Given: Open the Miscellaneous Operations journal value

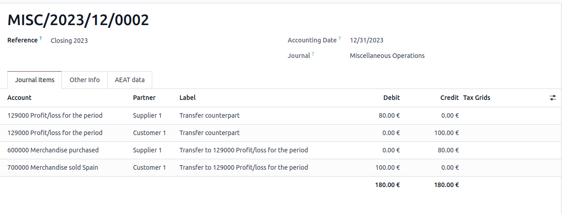Looking at the screenshot, I should pos(387,56).
